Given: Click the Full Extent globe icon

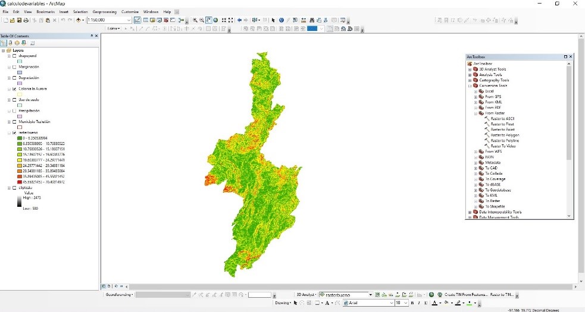Looking at the screenshot, I should pyautogui.click(x=215, y=20).
